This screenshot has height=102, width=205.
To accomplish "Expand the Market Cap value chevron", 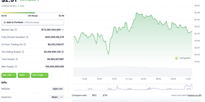I will [63, 30].
